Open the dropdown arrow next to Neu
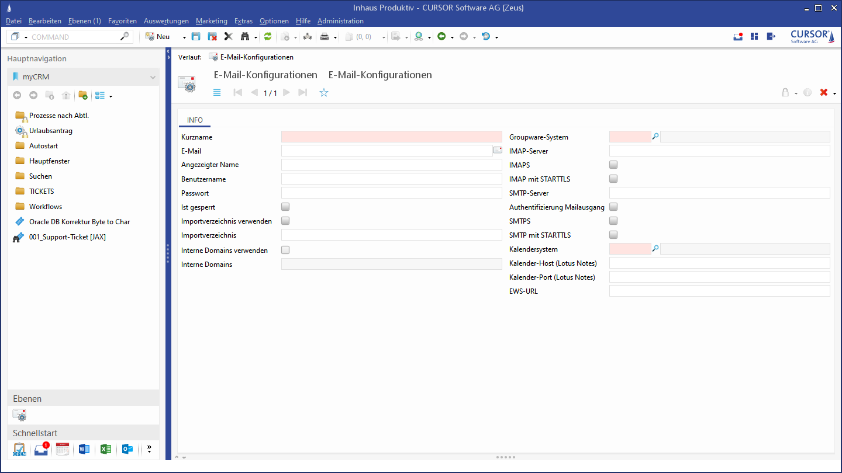Viewport: 842px width, 473px height. coord(184,37)
